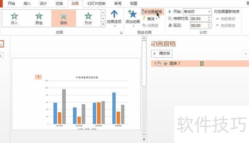Screen dimensions: 249x143
Task: Open the 开始 start-timing dropdown (单击时)
Action: [209, 12]
